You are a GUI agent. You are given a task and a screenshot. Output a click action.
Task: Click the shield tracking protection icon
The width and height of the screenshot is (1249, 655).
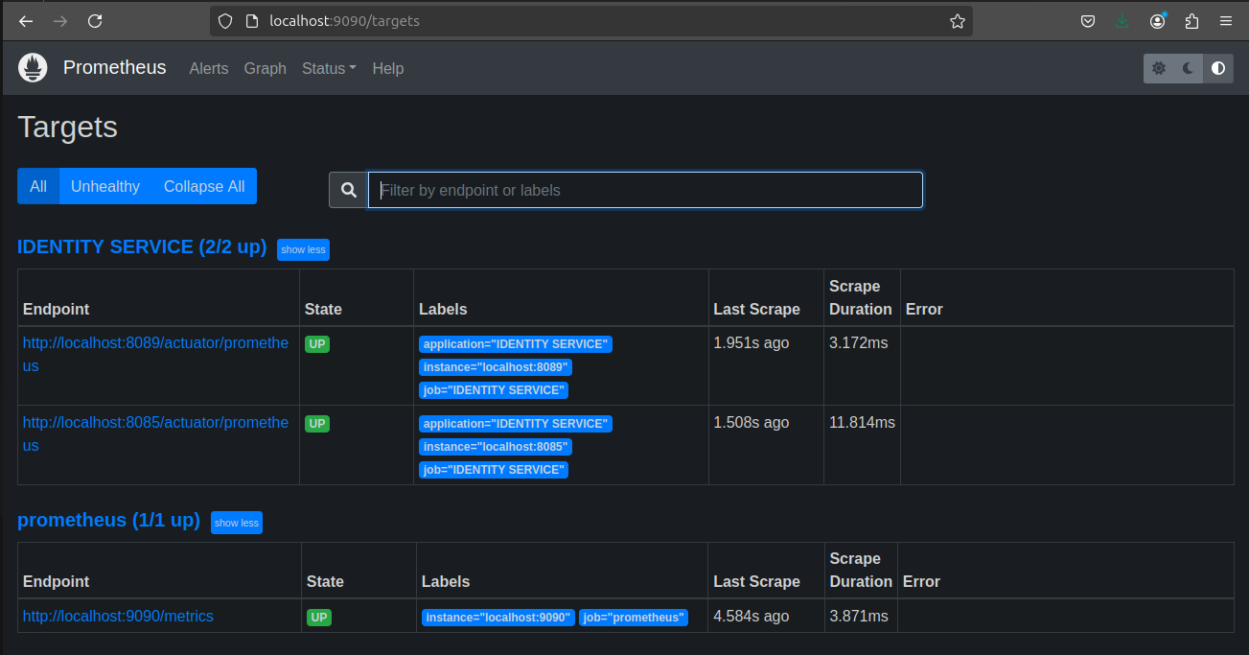(x=225, y=21)
